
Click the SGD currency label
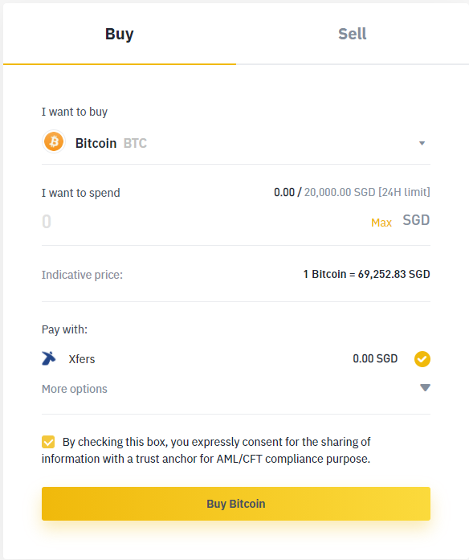(x=416, y=220)
